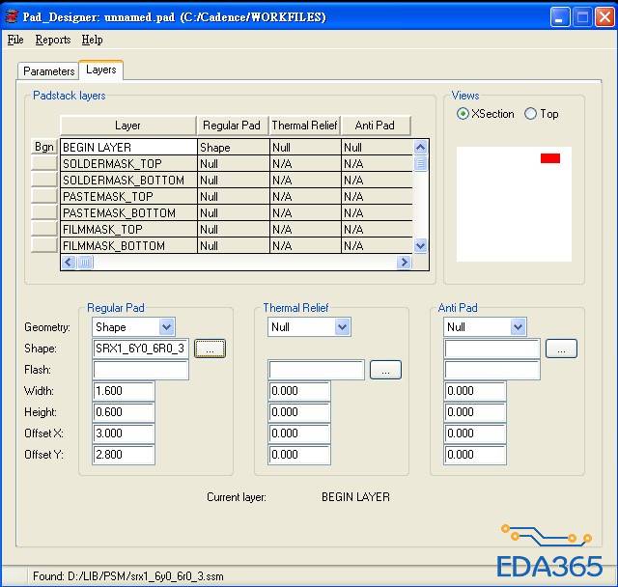Click the Regular Pad Offset Y field
Screen dimensions: 618x587
[x=124, y=455]
